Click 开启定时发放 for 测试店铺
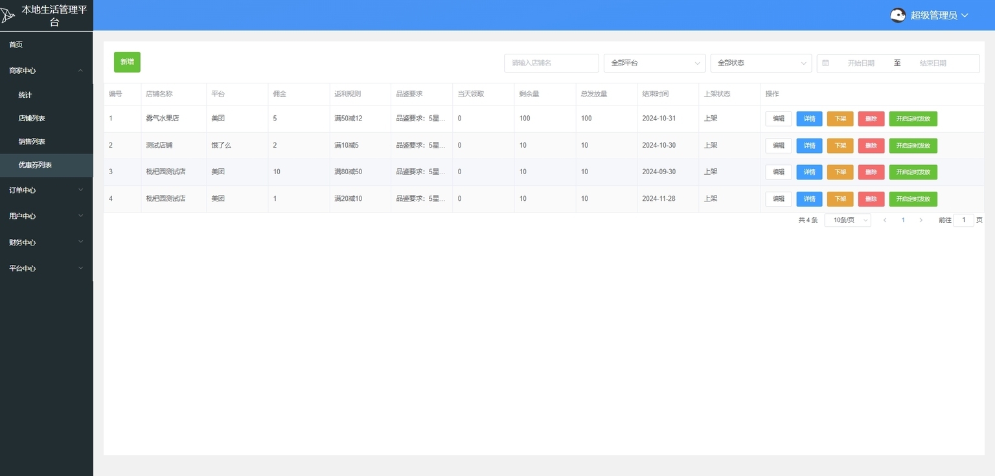 tap(913, 146)
